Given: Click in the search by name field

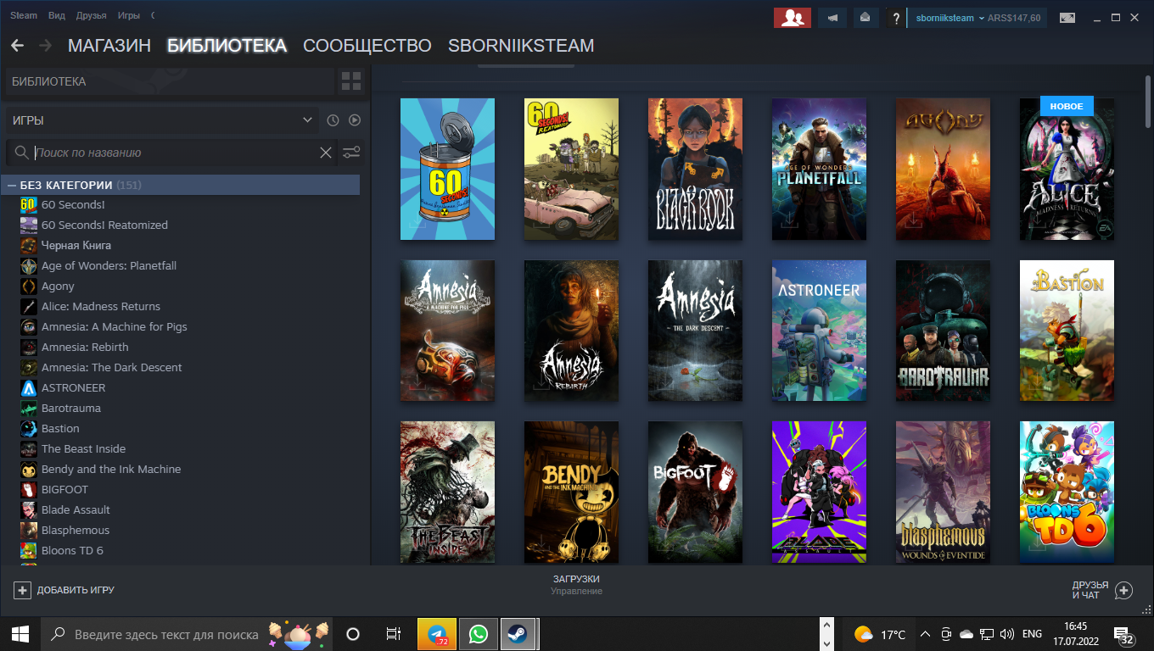Looking at the screenshot, I should point(174,153).
